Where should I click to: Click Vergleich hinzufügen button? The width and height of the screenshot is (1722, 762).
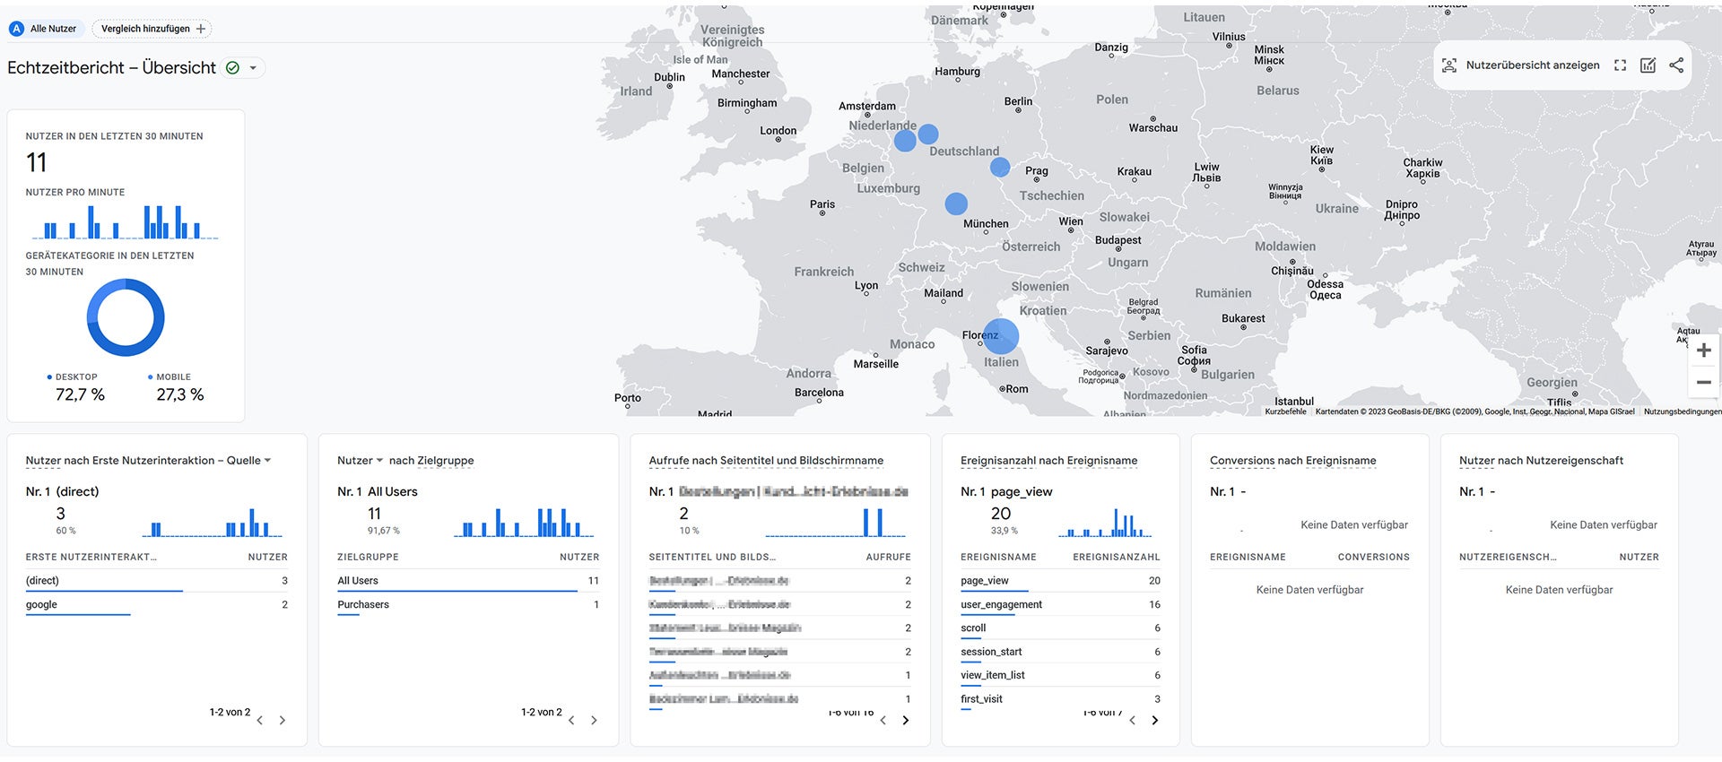(x=152, y=29)
